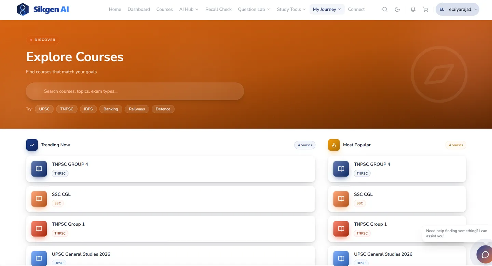This screenshot has height=266, width=492.
Task: Focus the course search input field
Action: click(135, 91)
